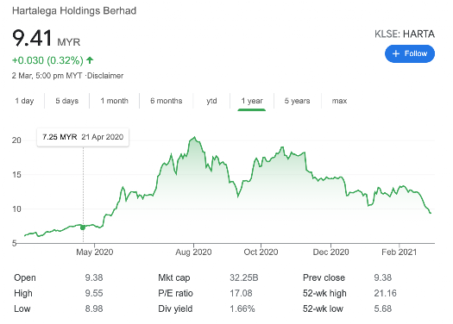This screenshot has width=453, height=324.
Task: Click the Hartalega Holdings Berhad title
Action: [x=74, y=10]
